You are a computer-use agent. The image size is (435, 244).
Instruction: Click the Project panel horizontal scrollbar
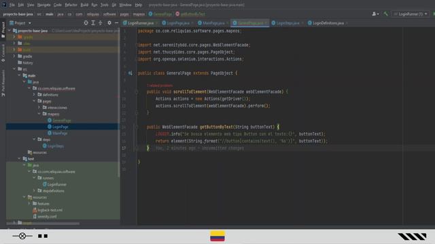[43, 223]
